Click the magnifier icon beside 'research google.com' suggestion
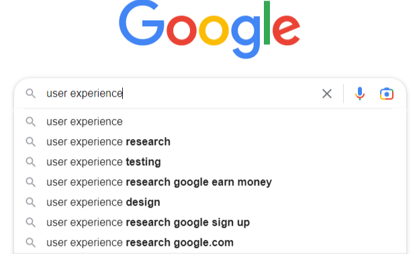 click(x=30, y=243)
